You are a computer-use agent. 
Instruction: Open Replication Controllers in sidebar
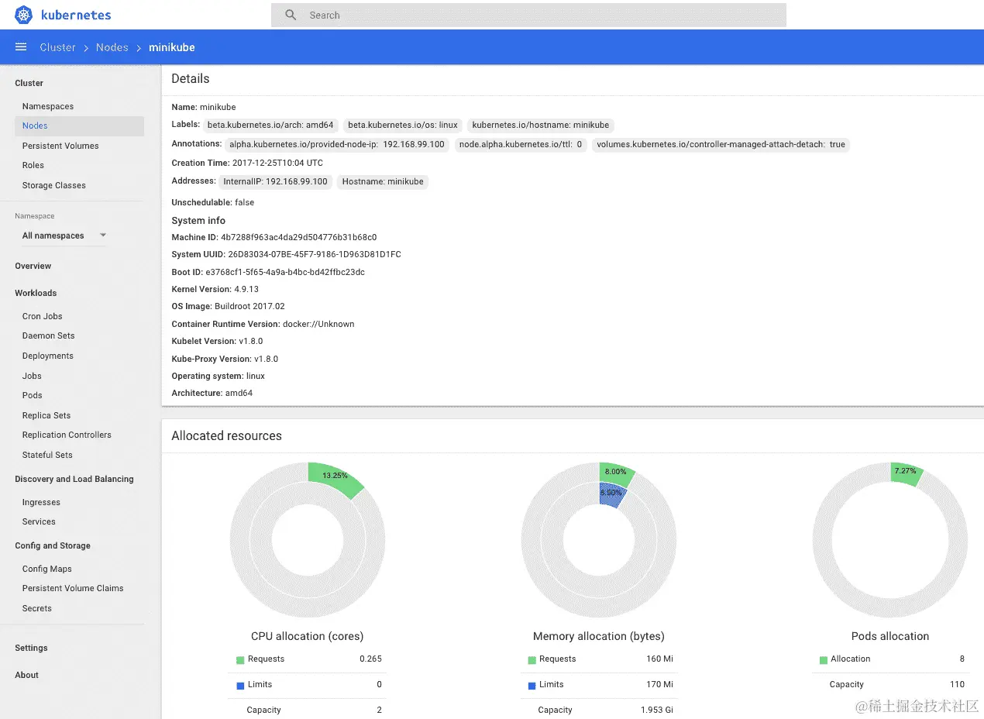pos(67,435)
